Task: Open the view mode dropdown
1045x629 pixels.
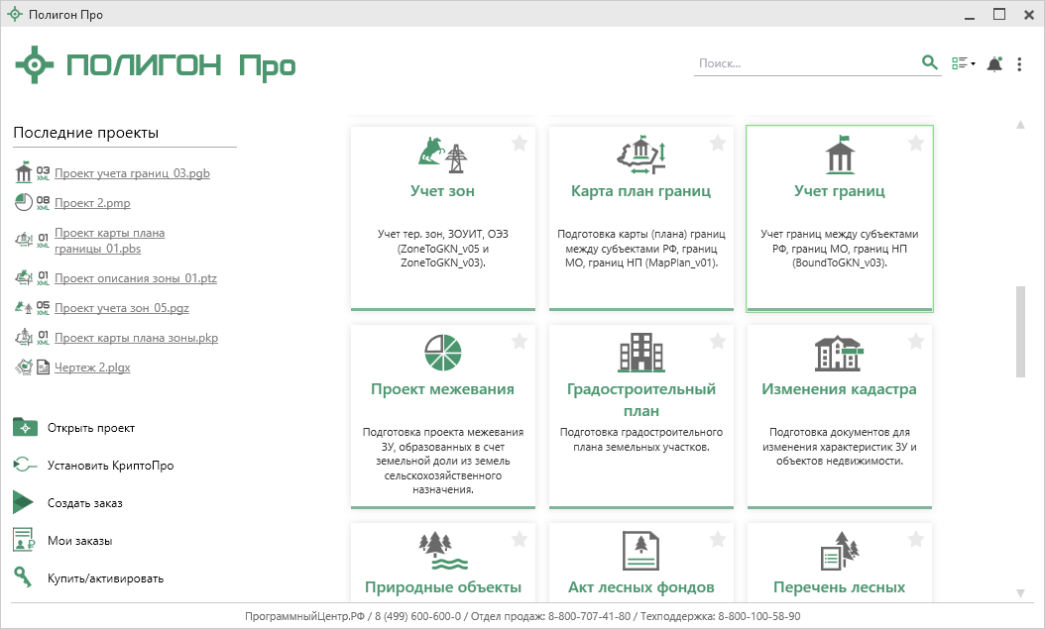Action: click(x=963, y=63)
